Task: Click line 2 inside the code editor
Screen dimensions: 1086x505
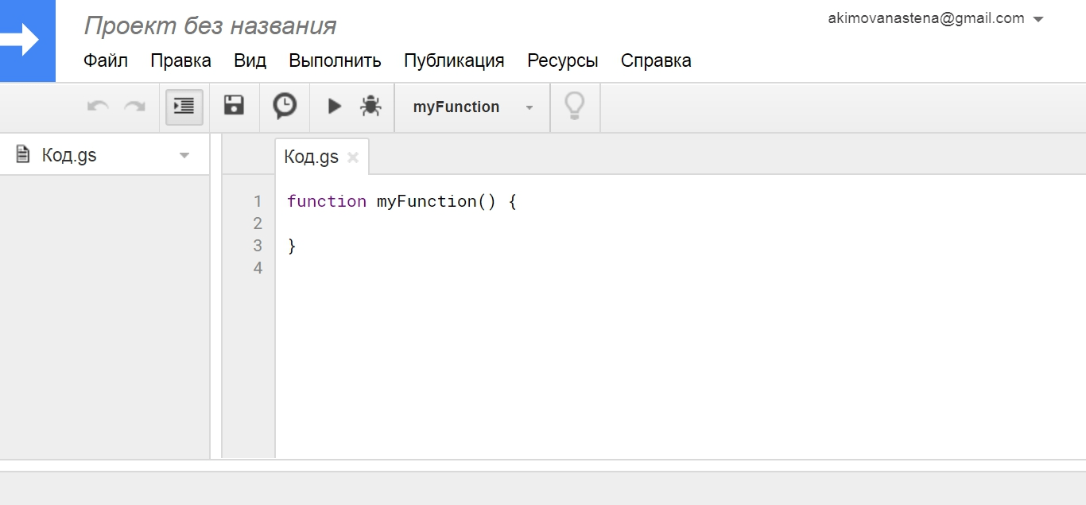Action: tap(358, 223)
